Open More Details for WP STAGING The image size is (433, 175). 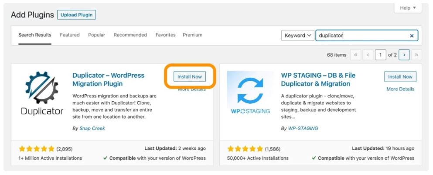coord(400,89)
